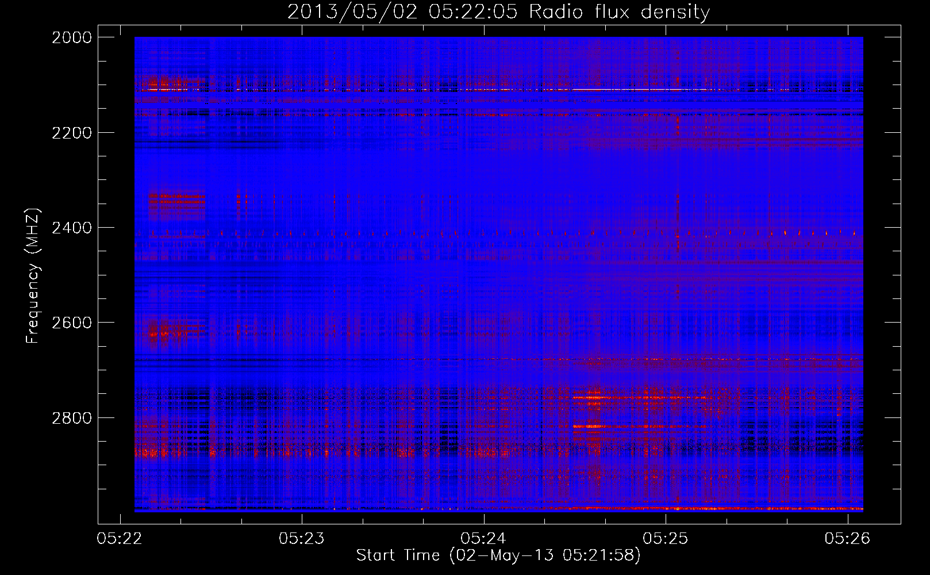The image size is (930, 575).
Task: Click the 05:22 time tick label
Action: (120, 539)
